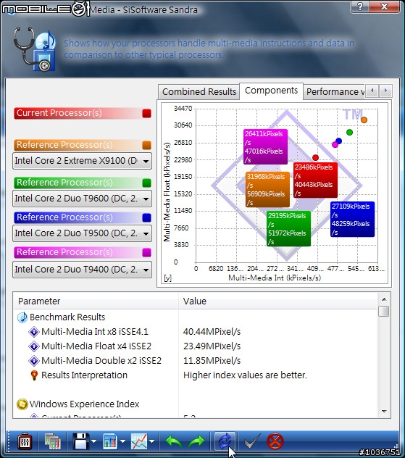The width and height of the screenshot is (405, 458).
Task: Open the line graph icon dropdown arrow
Action: (x=152, y=441)
